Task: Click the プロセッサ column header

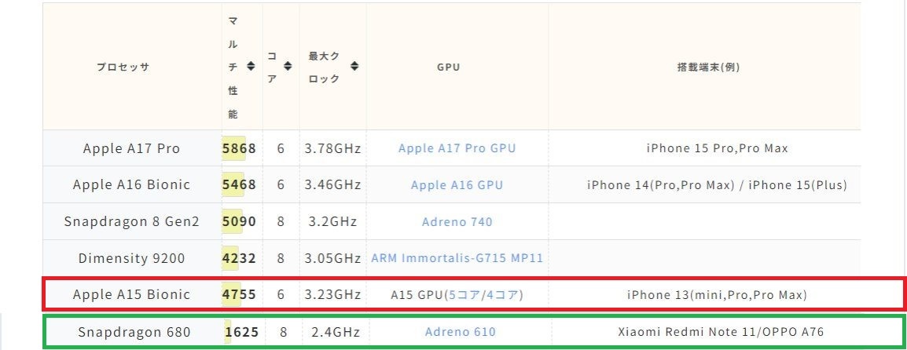Action: 123,67
